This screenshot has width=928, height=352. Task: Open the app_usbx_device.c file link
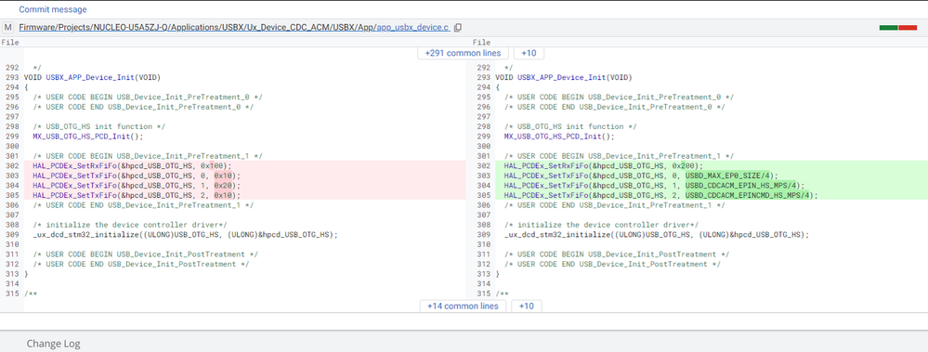(413, 28)
